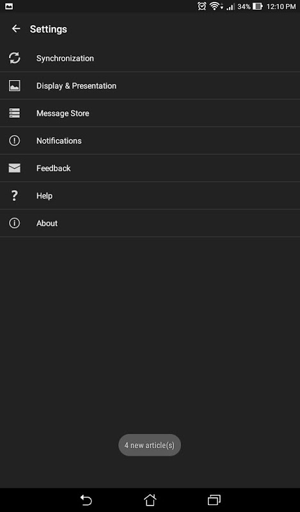Tap the About info icon
300x512 pixels.
(14, 223)
